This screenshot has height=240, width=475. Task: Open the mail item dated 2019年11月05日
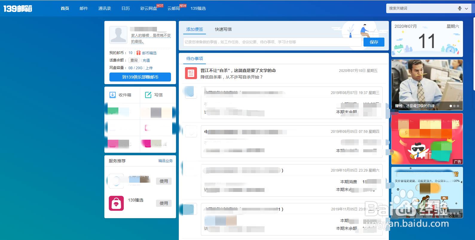[291, 219]
